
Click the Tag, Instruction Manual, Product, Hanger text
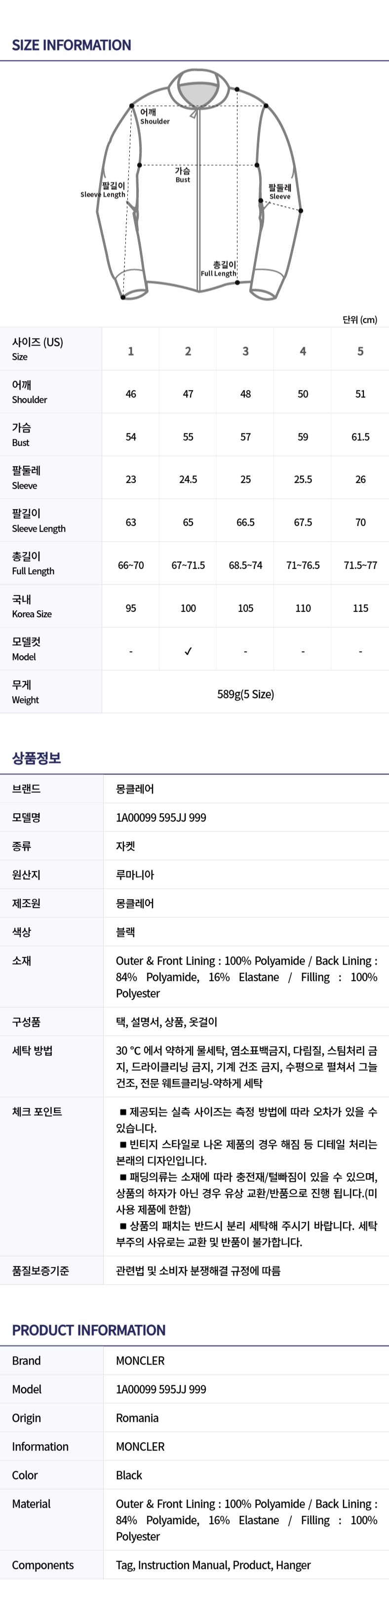(213, 1565)
